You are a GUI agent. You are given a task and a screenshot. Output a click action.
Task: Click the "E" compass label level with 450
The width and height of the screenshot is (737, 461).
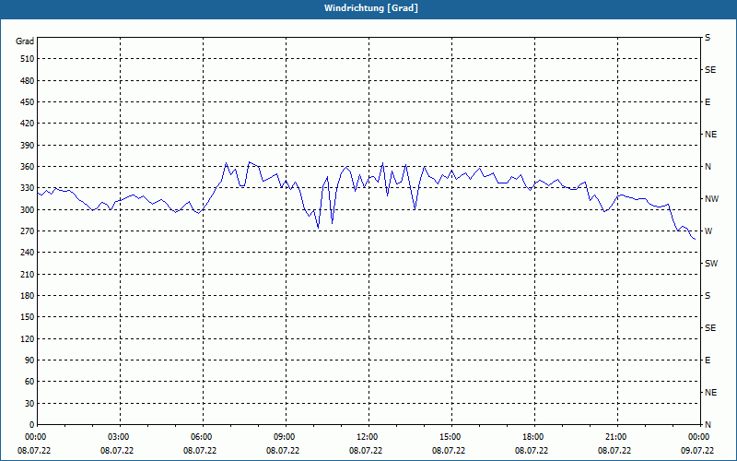(x=708, y=102)
